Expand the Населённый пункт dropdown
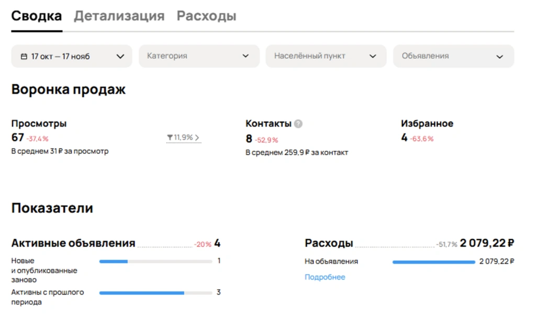 (x=326, y=56)
